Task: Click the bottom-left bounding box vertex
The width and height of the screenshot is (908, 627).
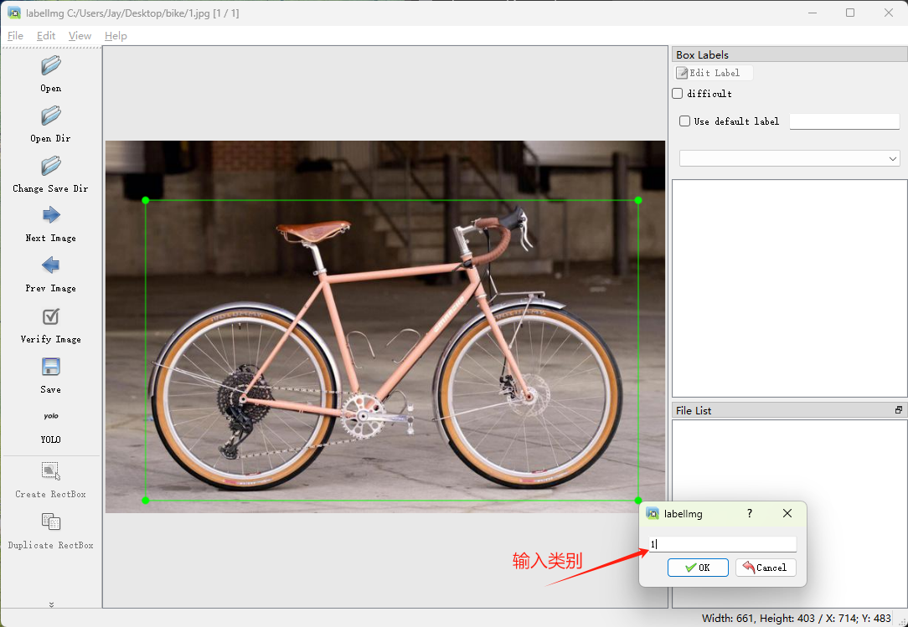Action: coord(146,501)
